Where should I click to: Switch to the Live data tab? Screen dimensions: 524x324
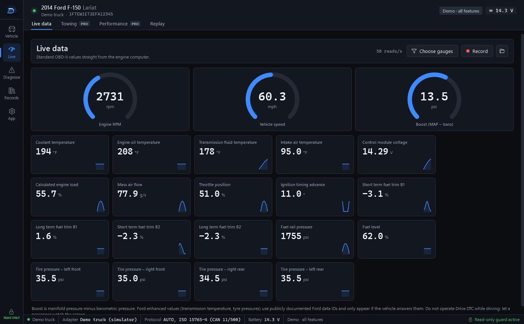click(x=42, y=24)
